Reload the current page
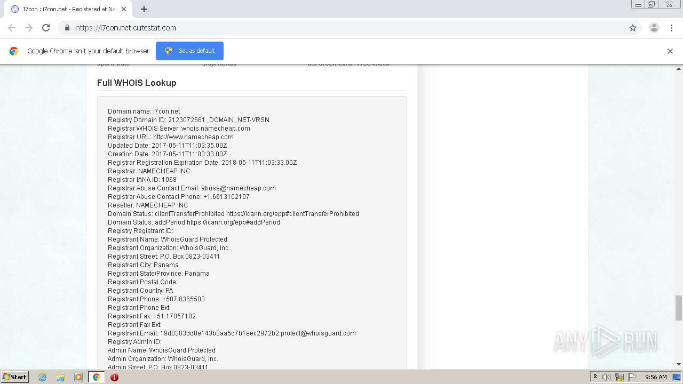 click(x=46, y=28)
